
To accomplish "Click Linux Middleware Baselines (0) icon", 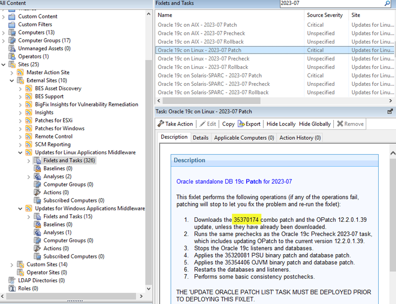I will 37,168.
